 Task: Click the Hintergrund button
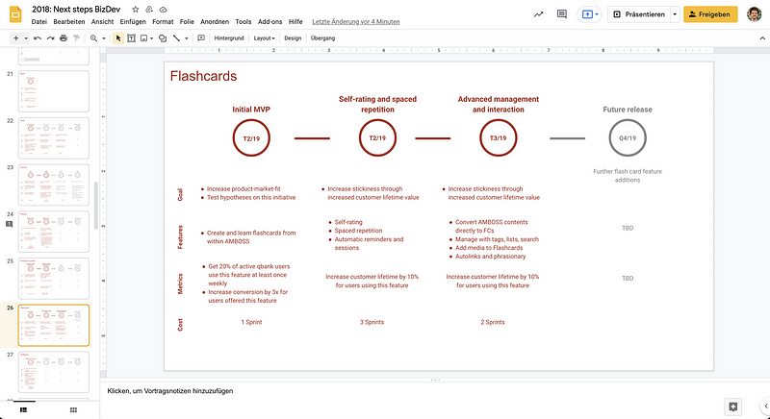click(229, 38)
